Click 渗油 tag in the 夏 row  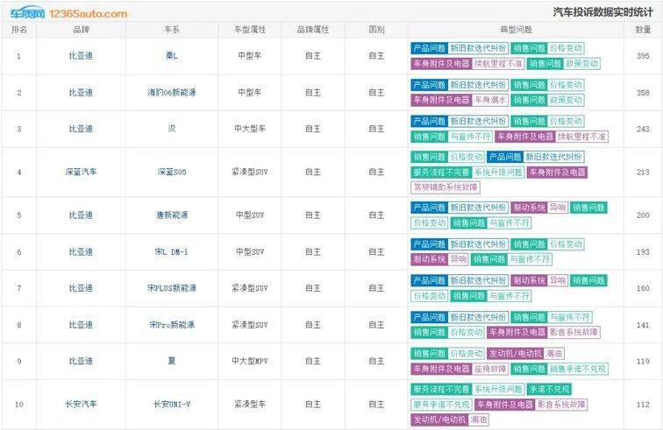pyautogui.click(x=554, y=353)
